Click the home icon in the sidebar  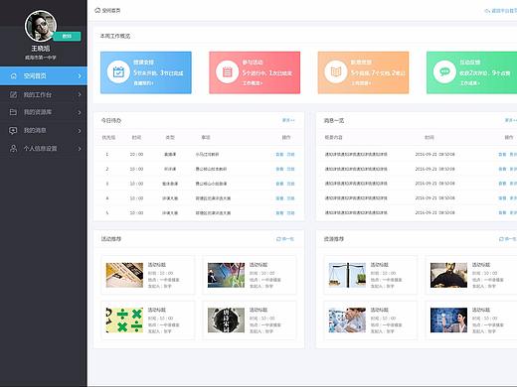pyautogui.click(x=13, y=76)
